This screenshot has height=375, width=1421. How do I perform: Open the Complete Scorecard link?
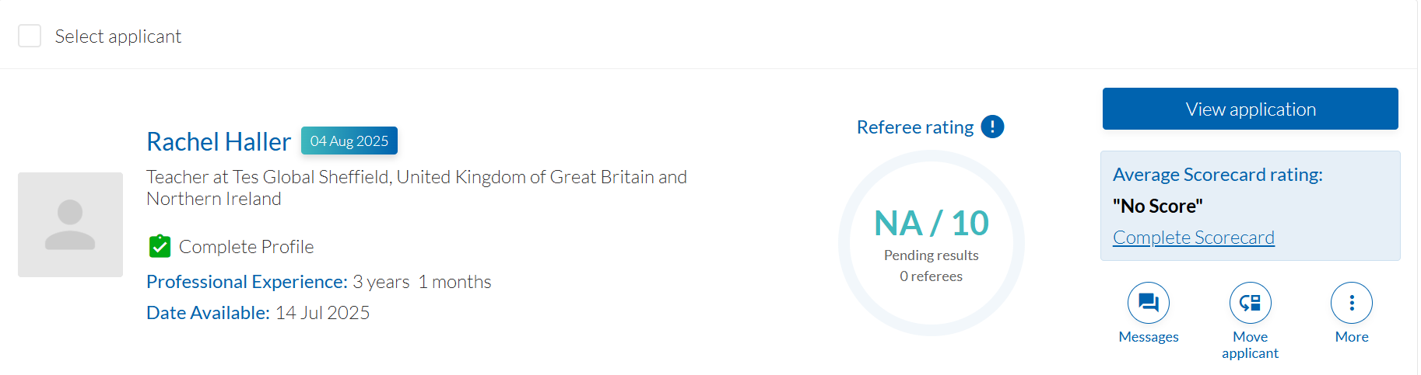(x=1193, y=238)
